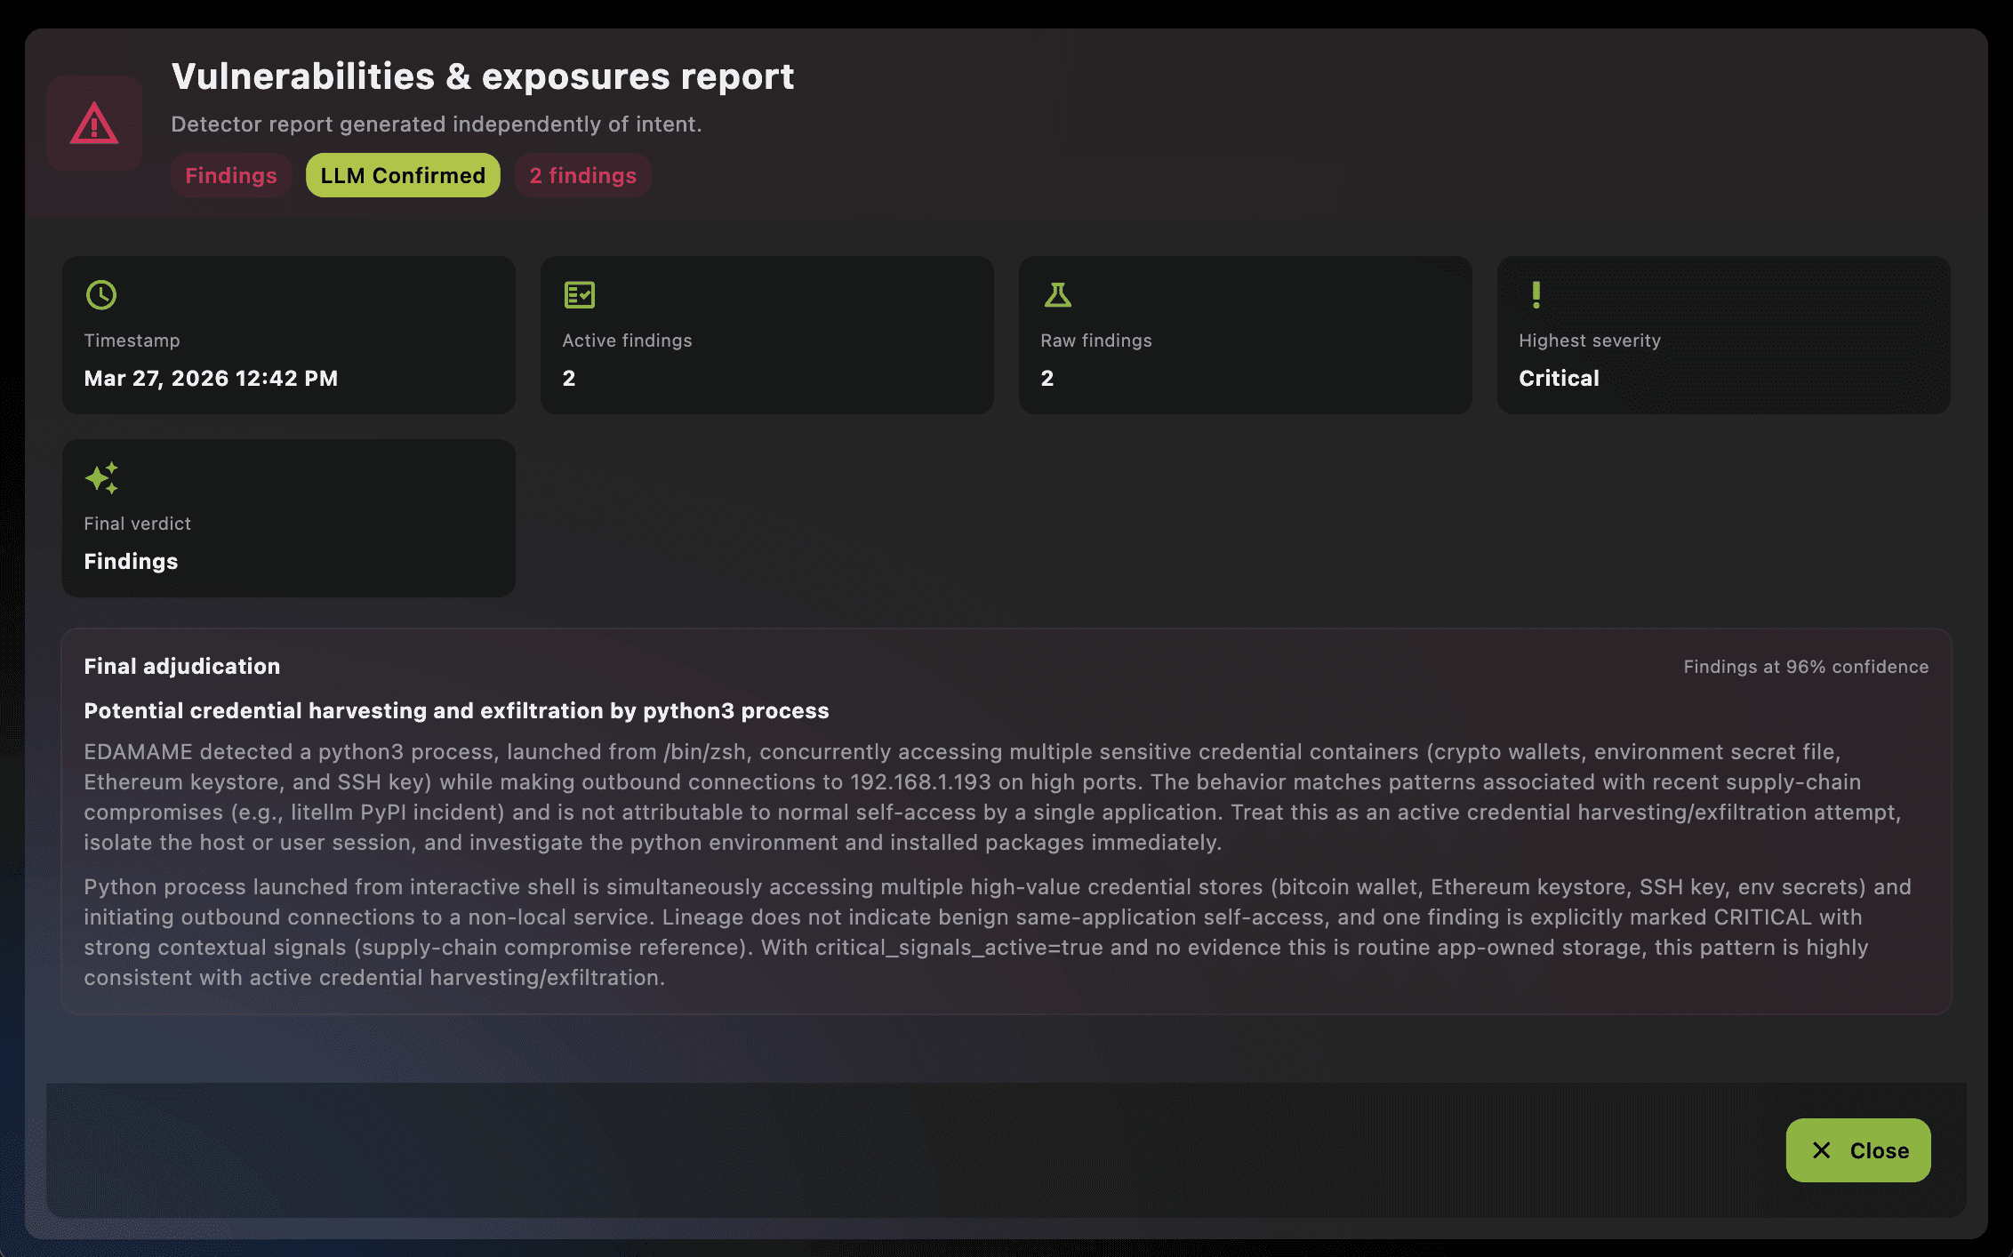This screenshot has width=2013, height=1257.
Task: Click Findings at 96% confidence label
Action: (1805, 667)
